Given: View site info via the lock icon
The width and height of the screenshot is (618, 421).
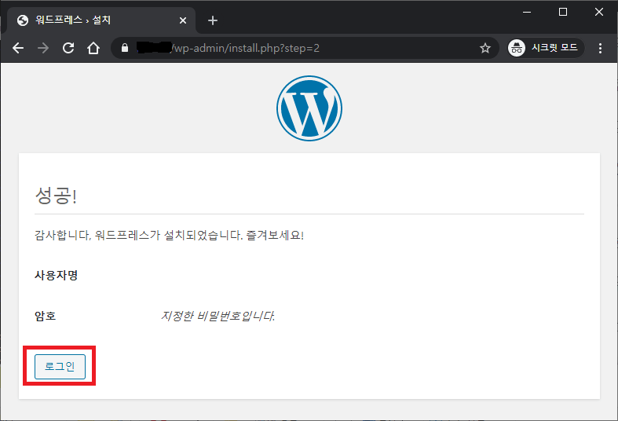Looking at the screenshot, I should coord(123,48).
